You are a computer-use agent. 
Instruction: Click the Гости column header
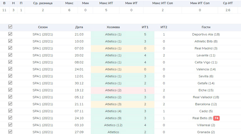point(206,27)
